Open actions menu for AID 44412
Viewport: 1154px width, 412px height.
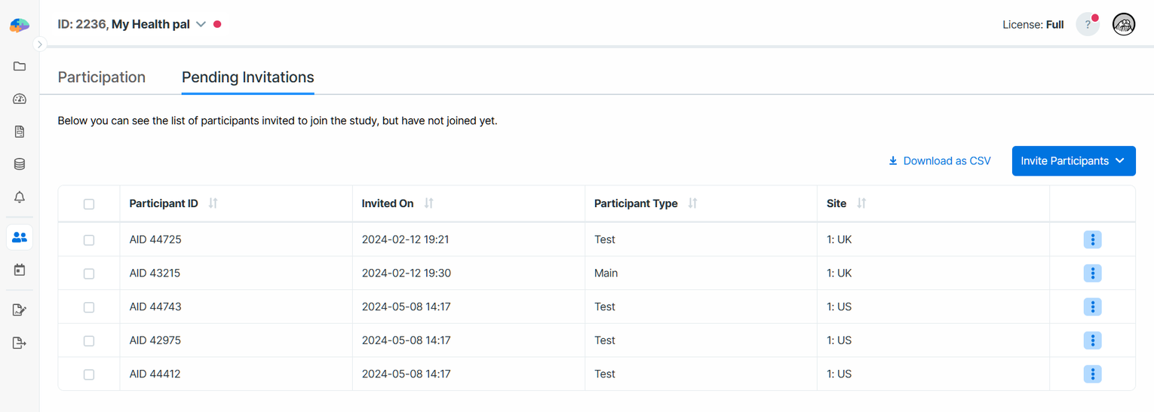pos(1092,374)
